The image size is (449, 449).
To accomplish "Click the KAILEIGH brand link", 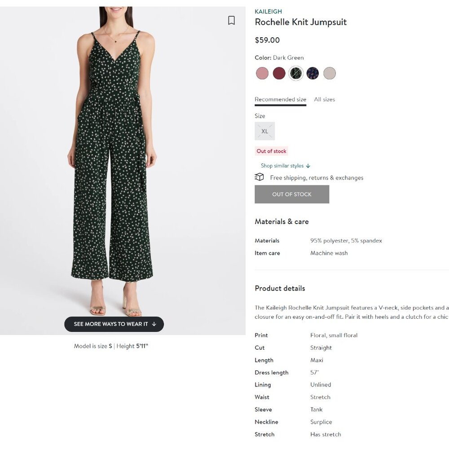I will (268, 11).
